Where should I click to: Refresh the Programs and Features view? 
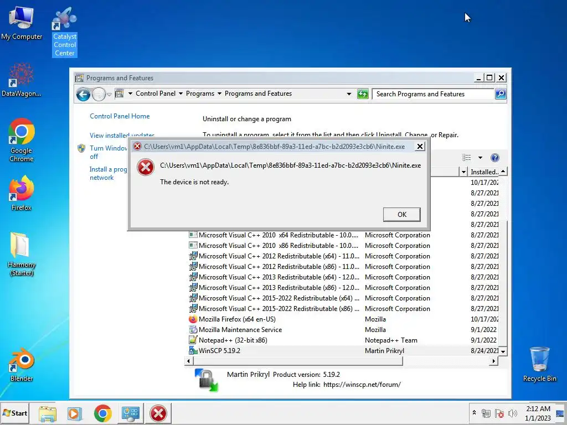[x=363, y=94]
